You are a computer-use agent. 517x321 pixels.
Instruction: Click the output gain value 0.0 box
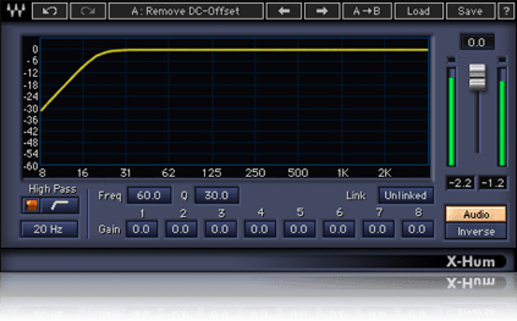click(x=477, y=42)
